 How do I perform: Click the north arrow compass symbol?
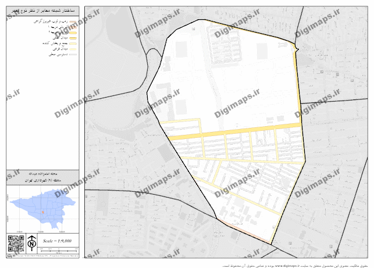click(x=31, y=243)
